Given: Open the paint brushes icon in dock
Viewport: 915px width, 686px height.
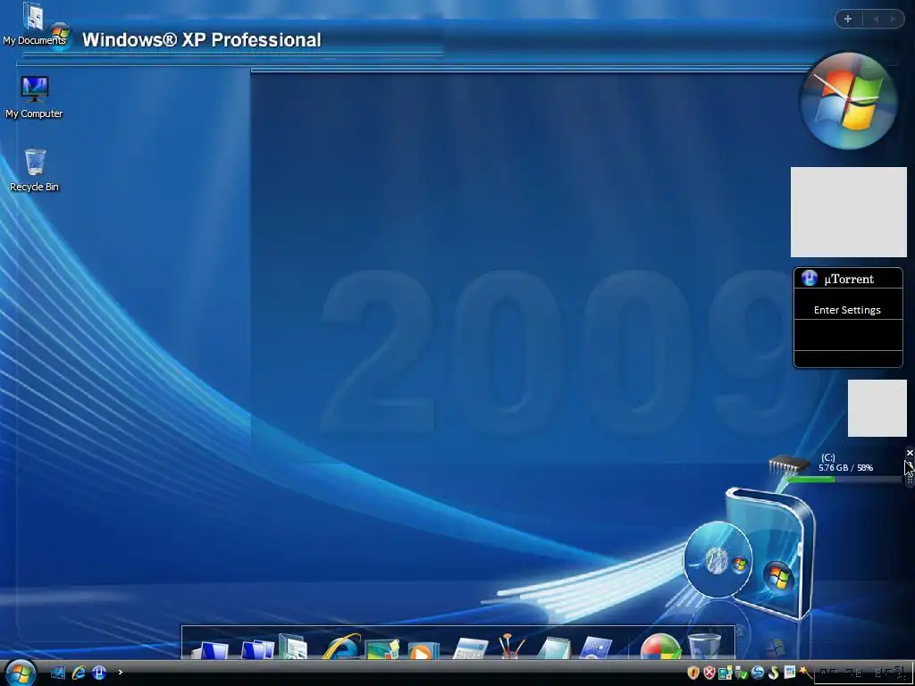Looking at the screenshot, I should tap(511, 647).
